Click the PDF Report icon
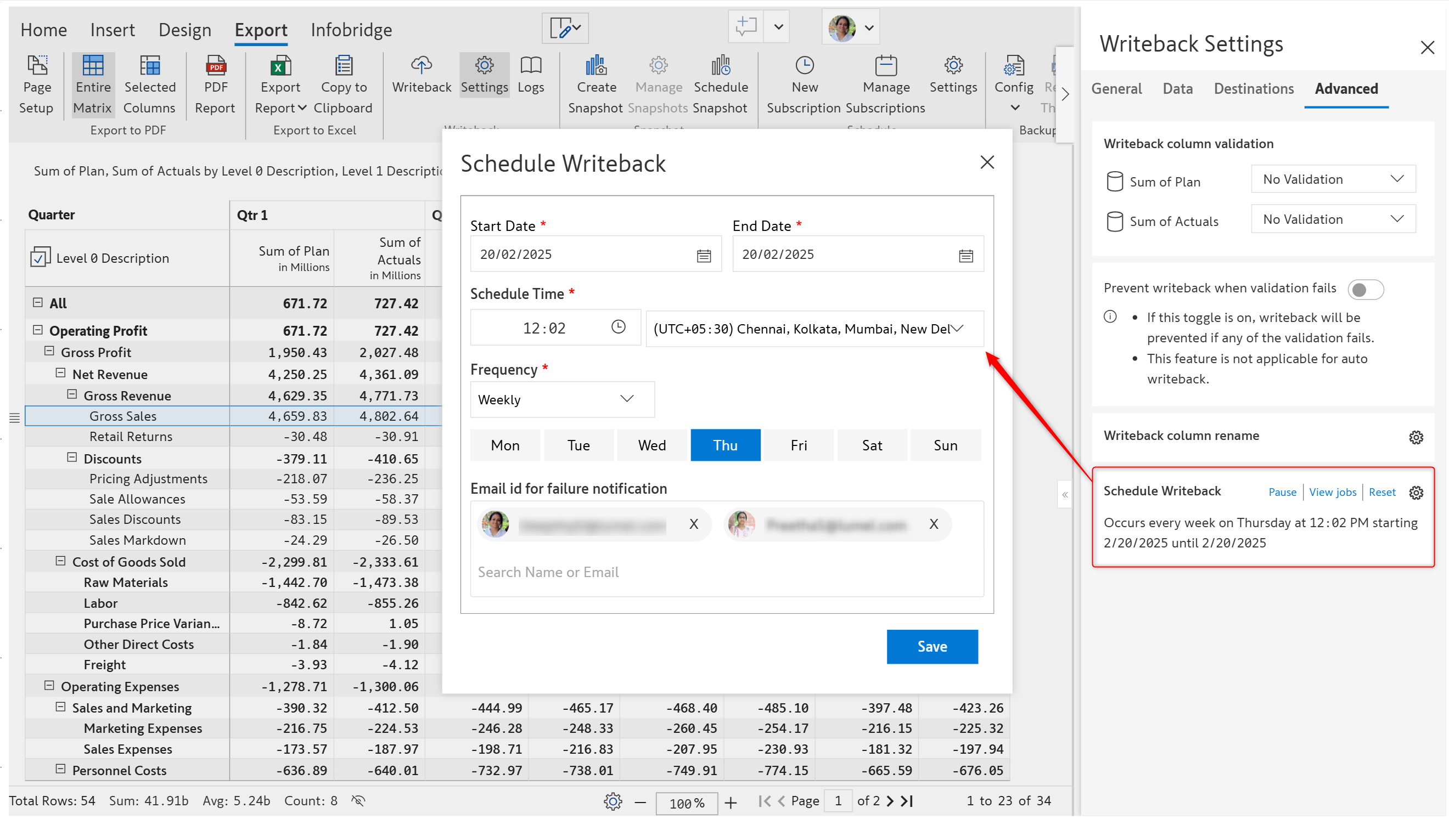The width and height of the screenshot is (1449, 819). (216, 66)
